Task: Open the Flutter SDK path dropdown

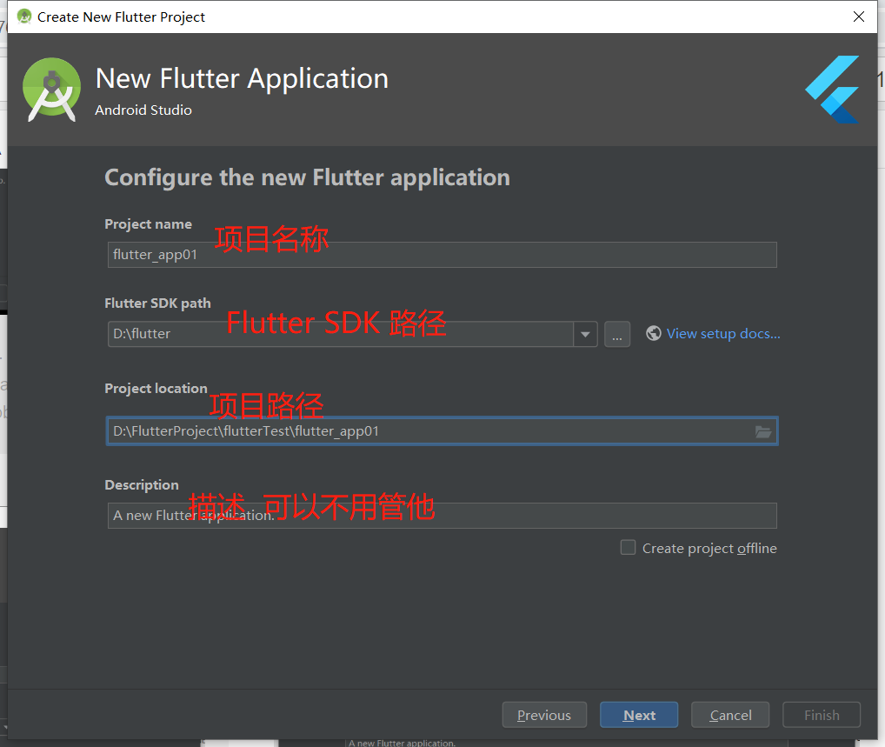Action: (585, 334)
